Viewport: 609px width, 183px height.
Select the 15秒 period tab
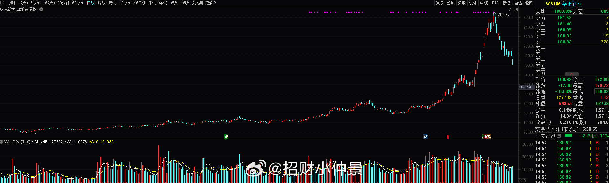coord(185,3)
